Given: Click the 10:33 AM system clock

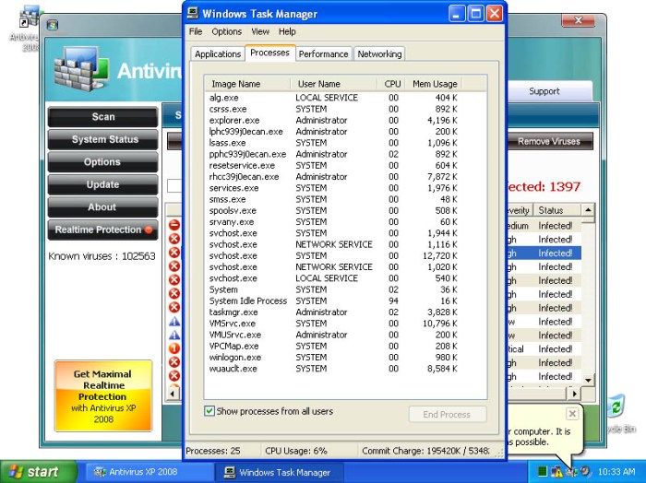Looking at the screenshot, I should 616,472.
